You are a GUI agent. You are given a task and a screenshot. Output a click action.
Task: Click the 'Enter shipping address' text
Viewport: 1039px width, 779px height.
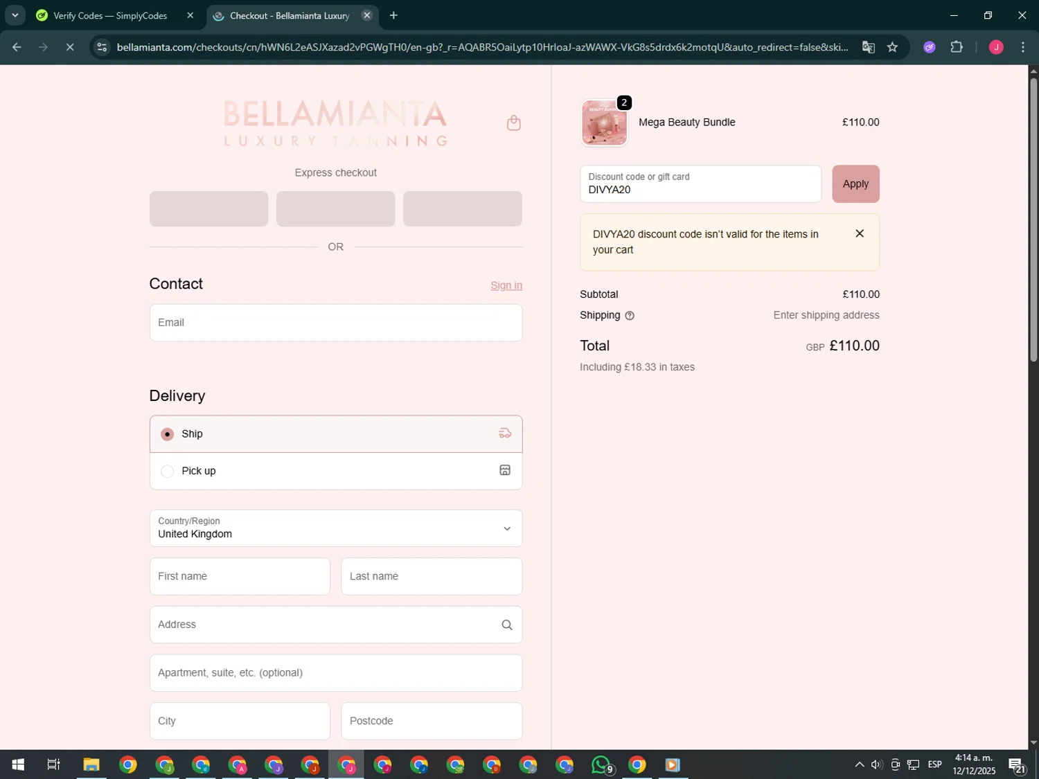click(x=826, y=315)
